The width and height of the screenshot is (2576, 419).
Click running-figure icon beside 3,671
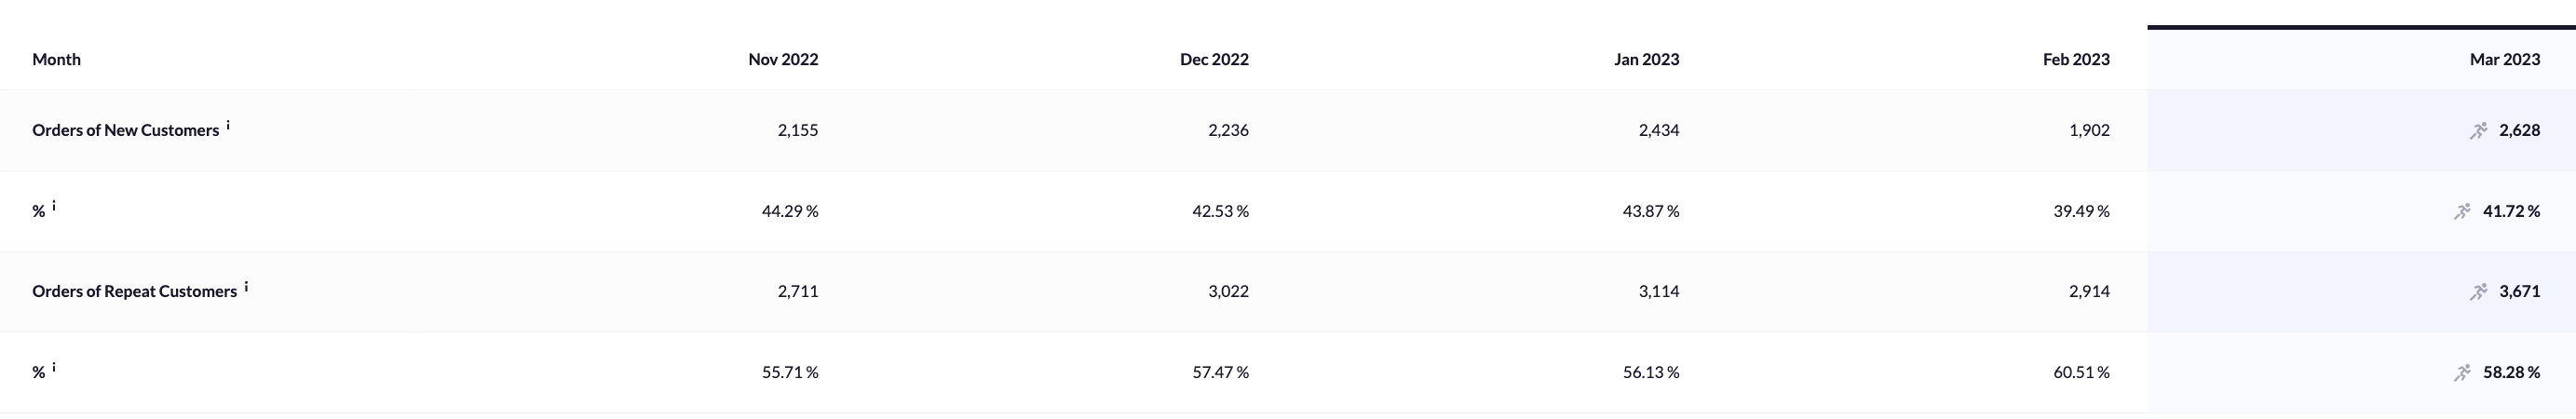(x=2478, y=291)
